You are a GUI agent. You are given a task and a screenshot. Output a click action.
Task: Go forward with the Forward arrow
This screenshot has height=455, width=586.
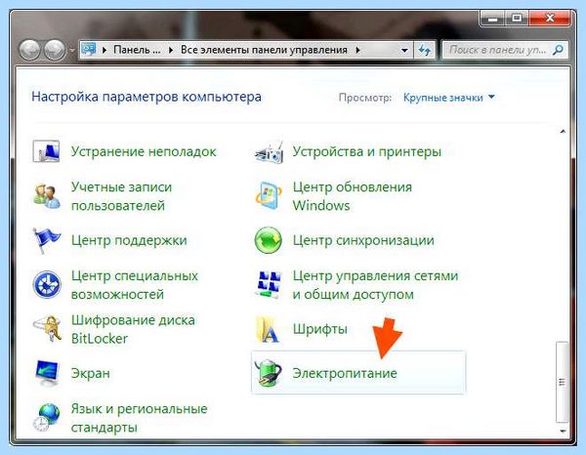pos(55,50)
